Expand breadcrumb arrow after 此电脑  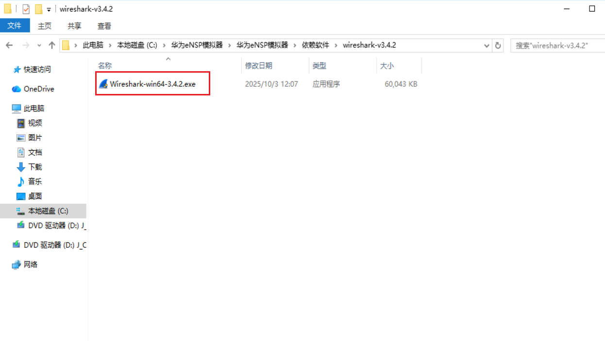(x=110, y=45)
